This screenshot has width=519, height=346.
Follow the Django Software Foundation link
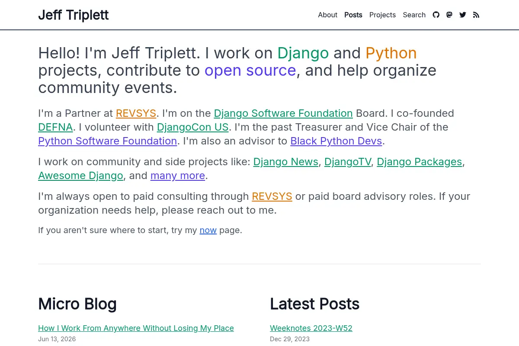283,113
